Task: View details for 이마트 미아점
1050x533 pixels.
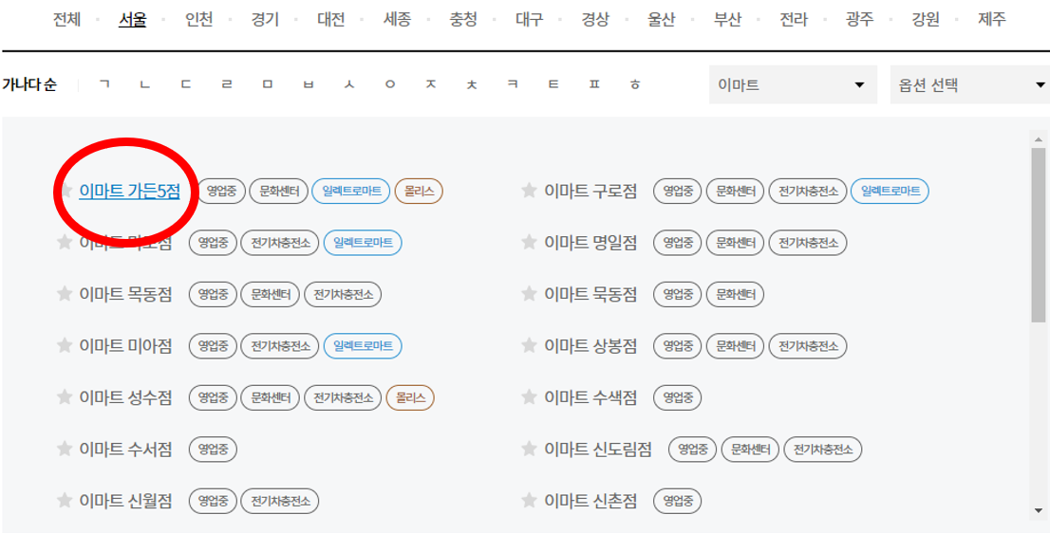Action: [x=126, y=346]
